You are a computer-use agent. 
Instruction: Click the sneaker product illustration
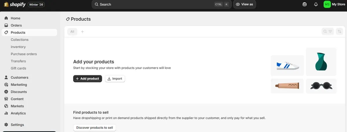287,66
